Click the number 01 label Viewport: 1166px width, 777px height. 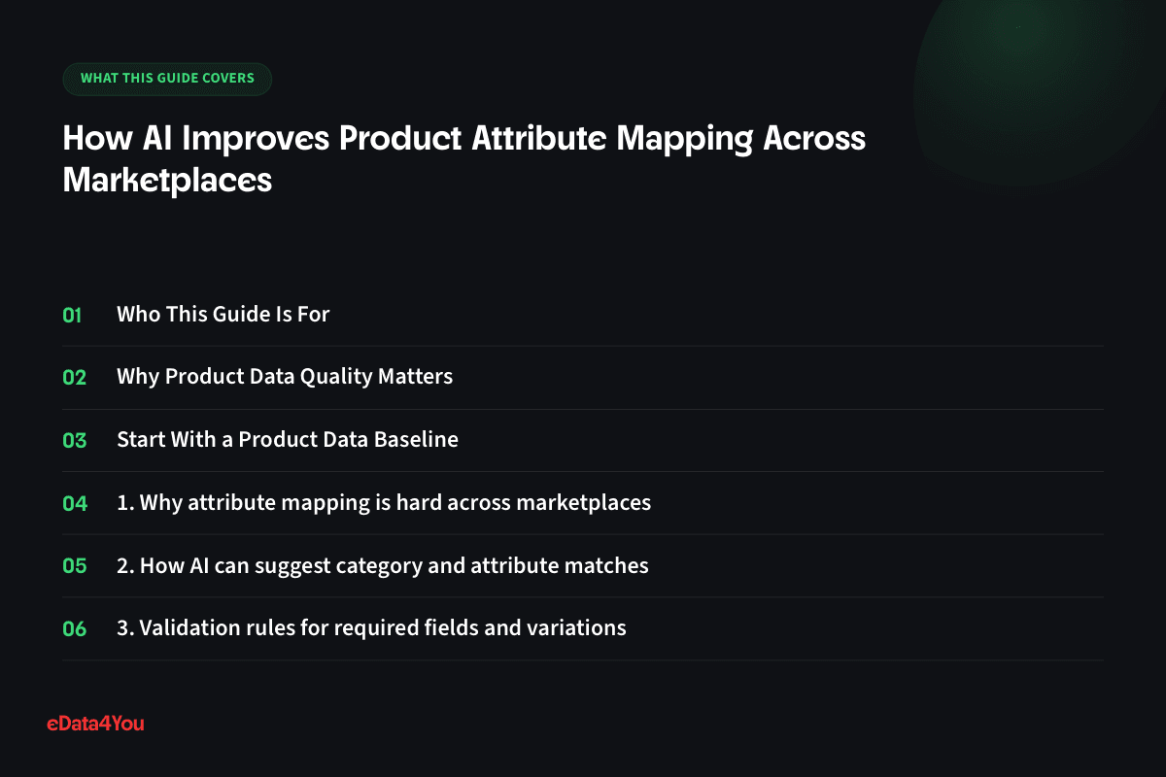(73, 315)
